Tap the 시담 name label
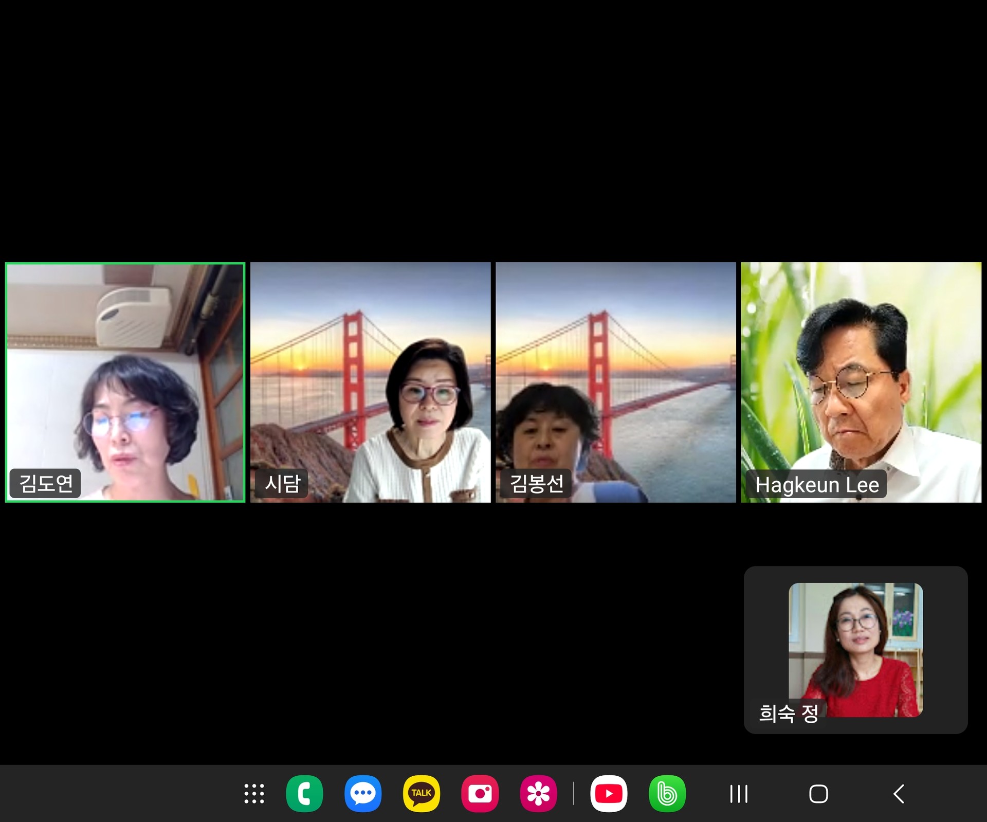 pos(282,483)
